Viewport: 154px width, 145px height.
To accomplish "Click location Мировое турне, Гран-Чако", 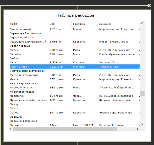I will coord(117,29).
